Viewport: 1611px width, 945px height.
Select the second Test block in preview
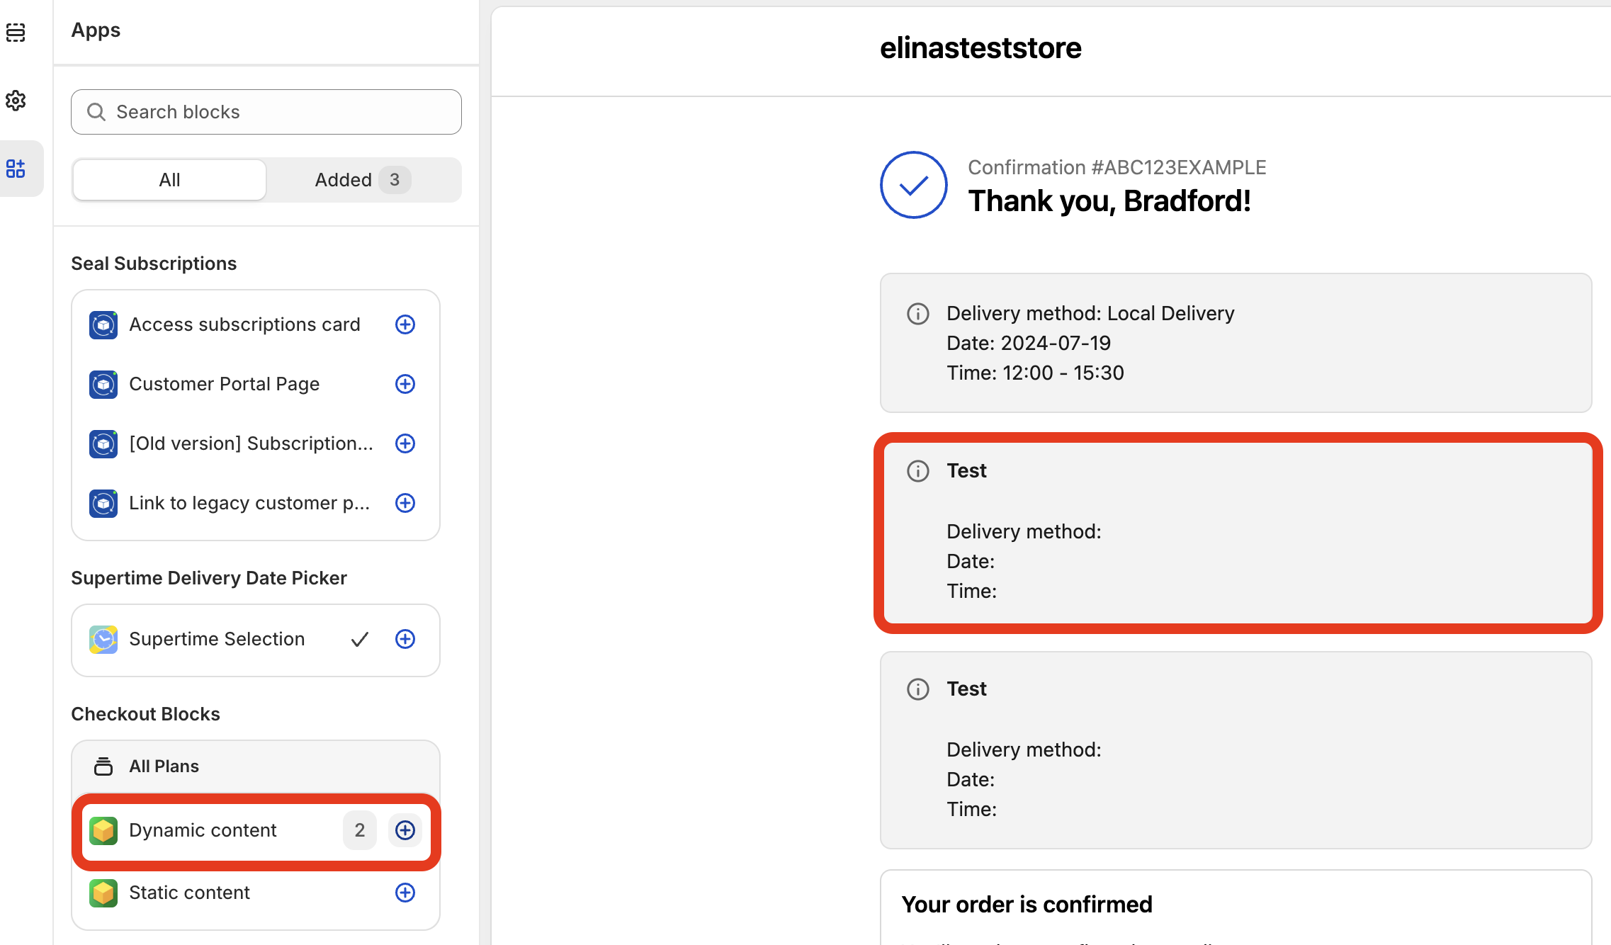[1236, 749]
